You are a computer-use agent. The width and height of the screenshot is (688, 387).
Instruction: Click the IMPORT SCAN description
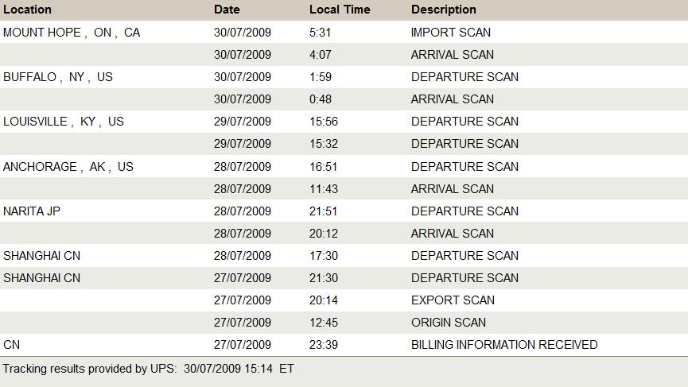pos(451,33)
